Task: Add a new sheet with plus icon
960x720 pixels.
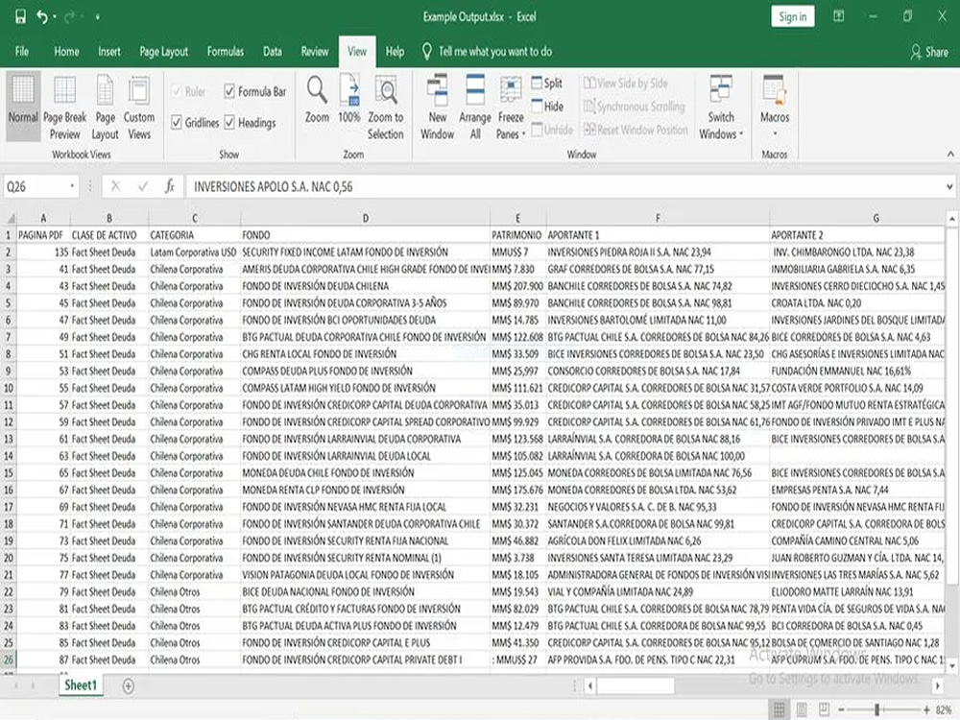Action: click(128, 685)
